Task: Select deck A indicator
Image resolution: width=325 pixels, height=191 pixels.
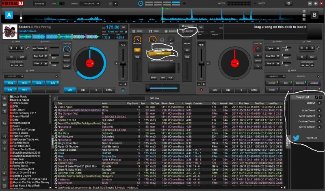Action: (x=9, y=15)
